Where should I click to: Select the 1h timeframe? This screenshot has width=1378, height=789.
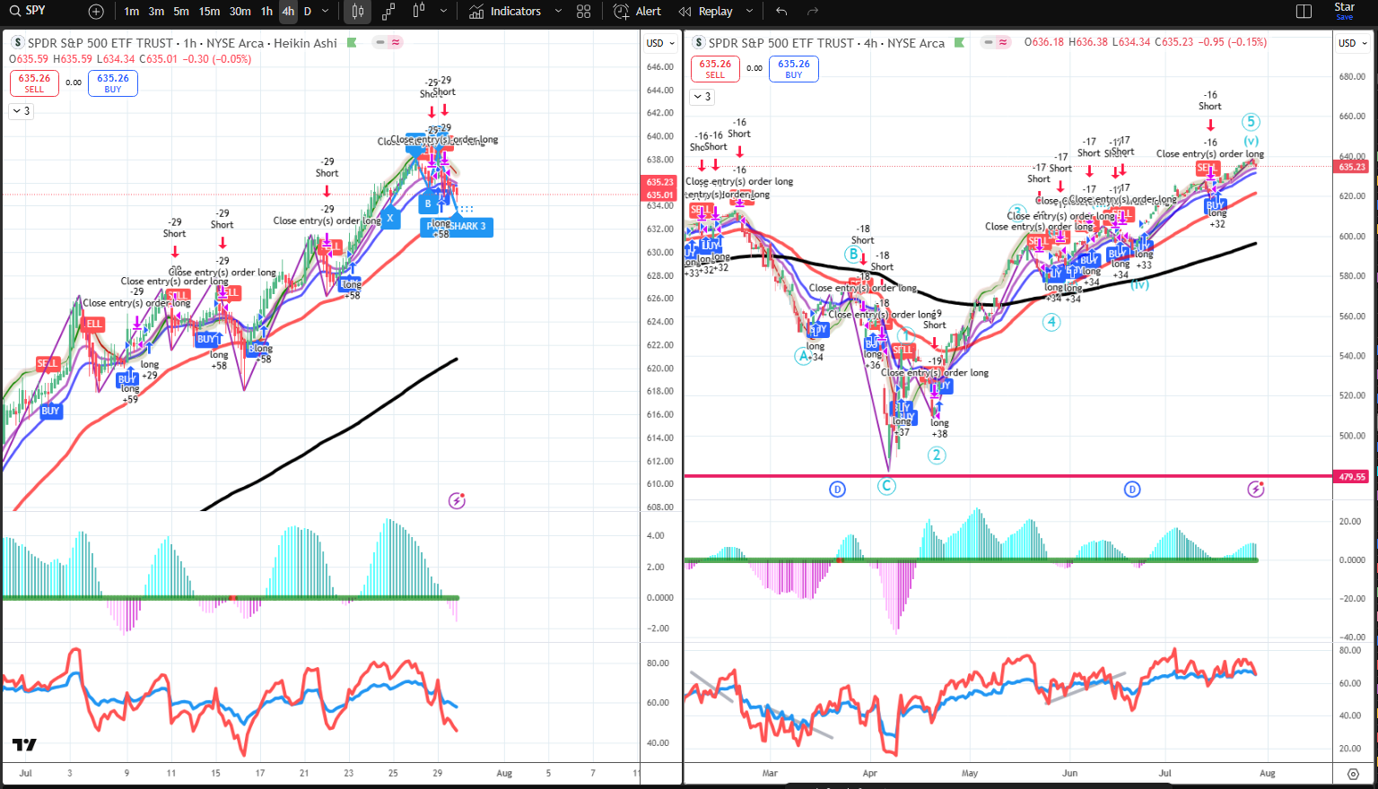(x=266, y=12)
